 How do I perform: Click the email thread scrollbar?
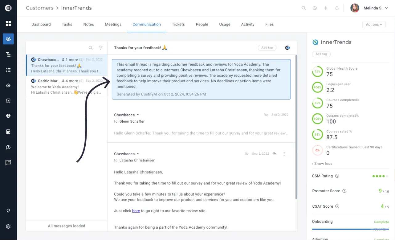[296, 127]
